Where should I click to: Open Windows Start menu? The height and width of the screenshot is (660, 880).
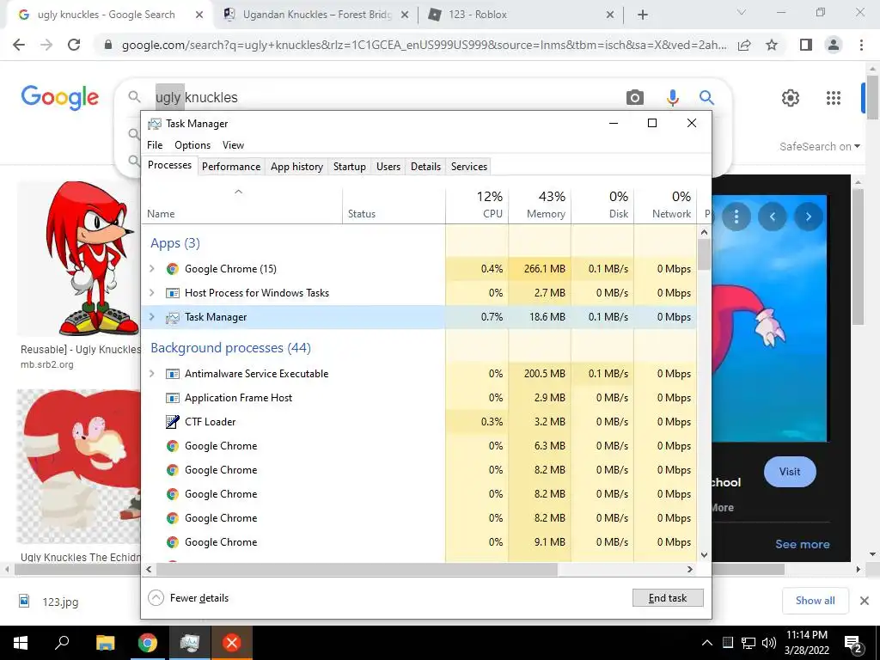click(21, 643)
